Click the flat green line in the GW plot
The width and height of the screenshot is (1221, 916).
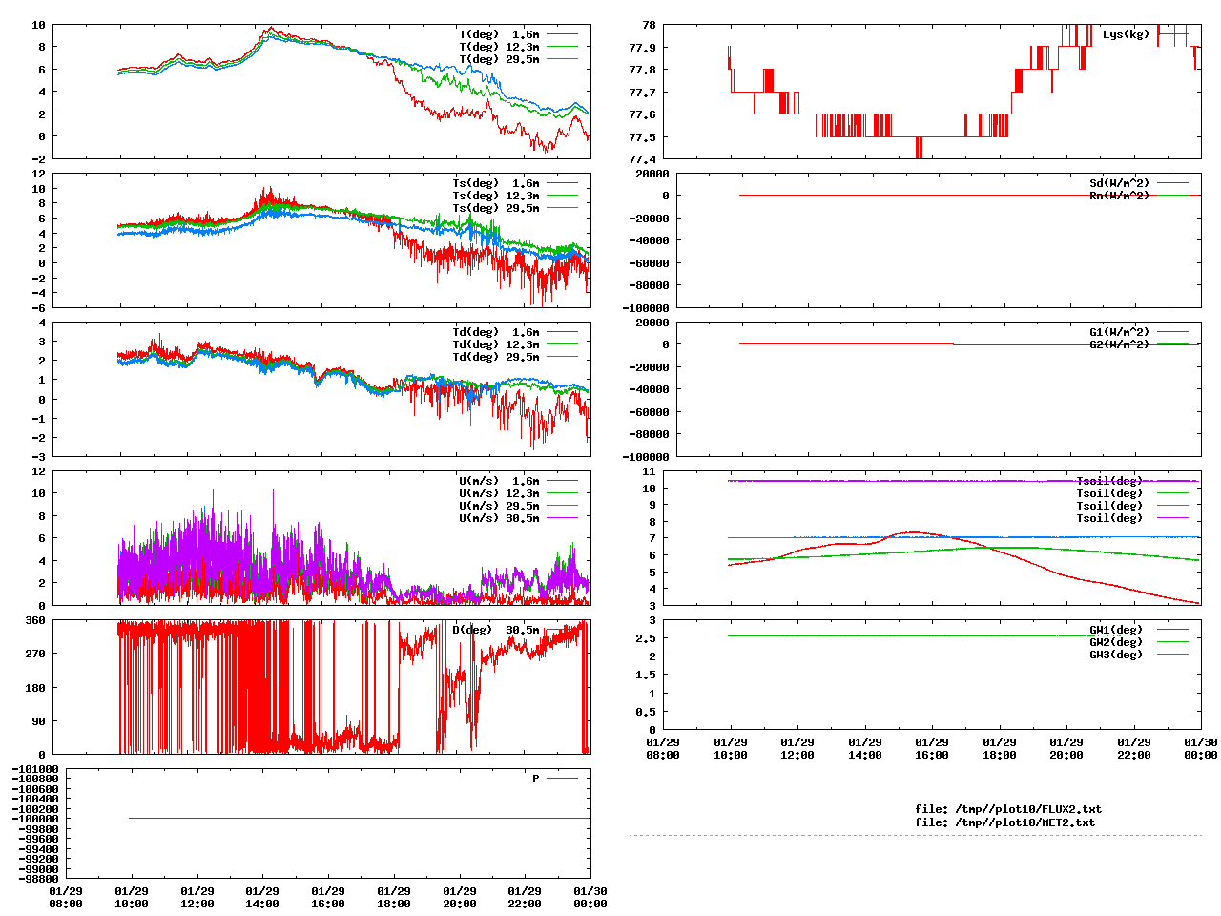[963, 635]
